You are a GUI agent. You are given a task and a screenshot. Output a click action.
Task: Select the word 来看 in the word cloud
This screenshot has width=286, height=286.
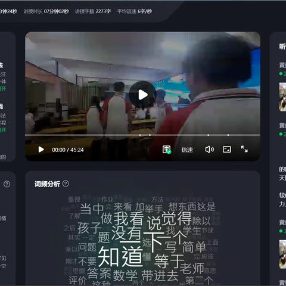click(x=123, y=207)
